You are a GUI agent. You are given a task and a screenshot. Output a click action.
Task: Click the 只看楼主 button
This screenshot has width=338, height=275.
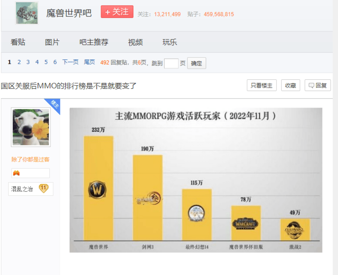tap(262, 85)
